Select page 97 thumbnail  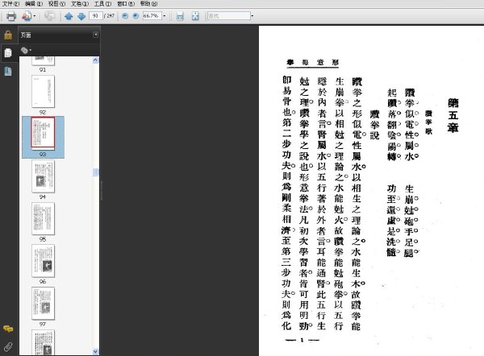coord(43,304)
